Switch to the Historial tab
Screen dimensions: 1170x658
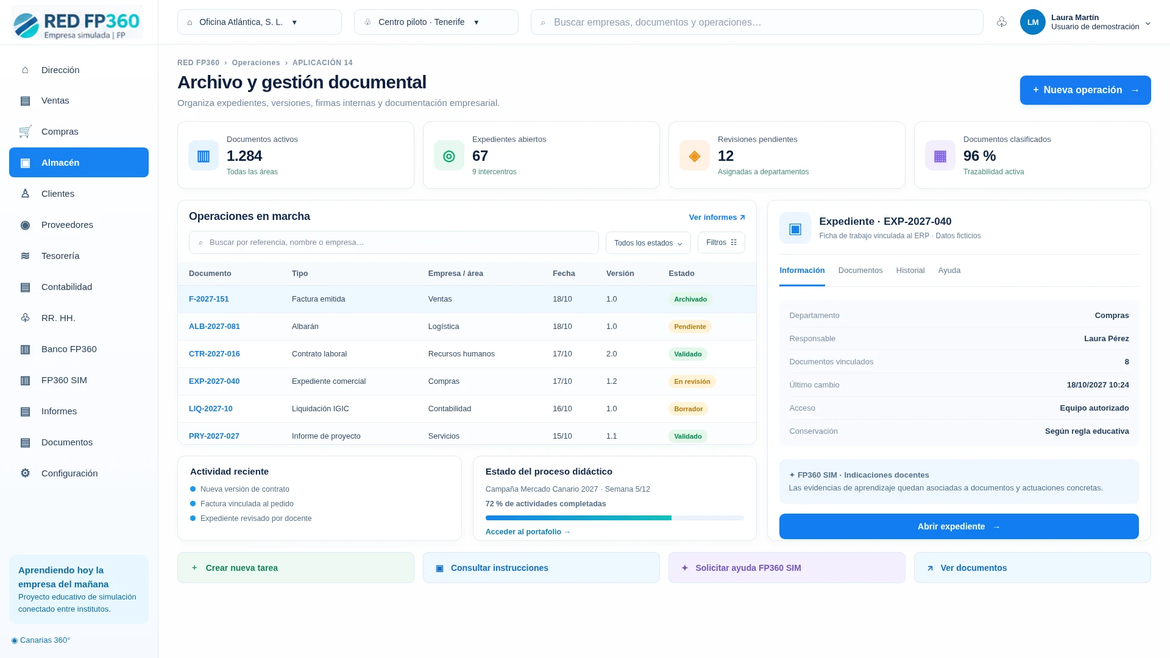pyautogui.click(x=910, y=271)
